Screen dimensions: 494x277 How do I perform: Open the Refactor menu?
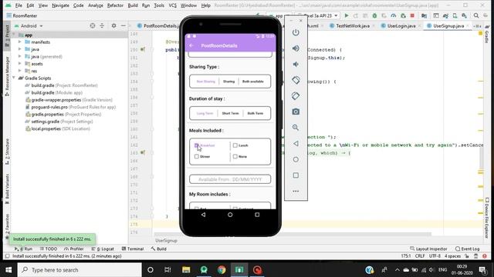tap(115, 5)
